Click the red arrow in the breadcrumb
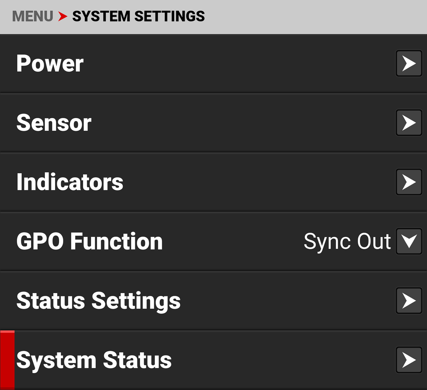 pos(61,16)
